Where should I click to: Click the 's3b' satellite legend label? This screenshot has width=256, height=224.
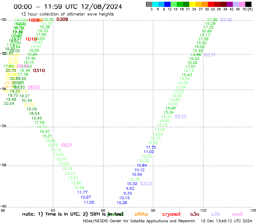pos(215,214)
